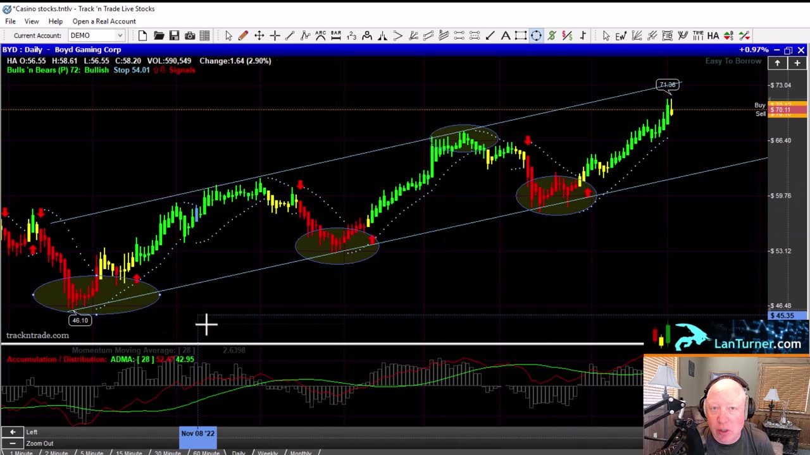Toggle the HA Heikin-Ashi candles button

[x=713, y=36]
